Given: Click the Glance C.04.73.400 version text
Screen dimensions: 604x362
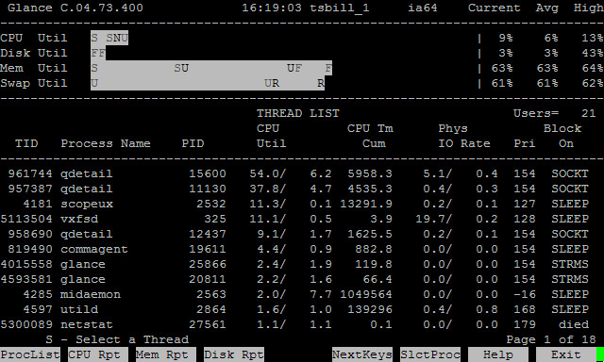Looking at the screenshot, I should [x=75, y=8].
